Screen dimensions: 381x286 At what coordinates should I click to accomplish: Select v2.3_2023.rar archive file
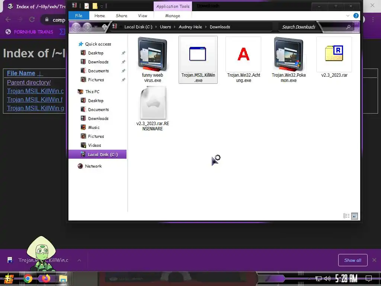(334, 57)
